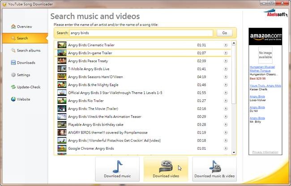The image size is (291, 186).
Task: Select the Wonderful Pistachios Get Crackin' Ad title
Action: tap(114, 140)
